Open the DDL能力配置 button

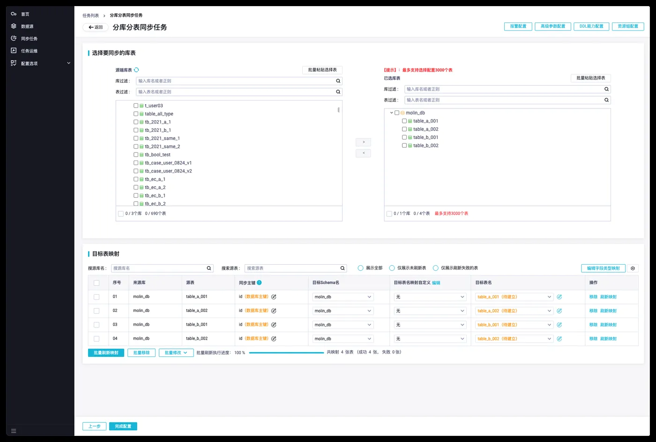tap(591, 26)
